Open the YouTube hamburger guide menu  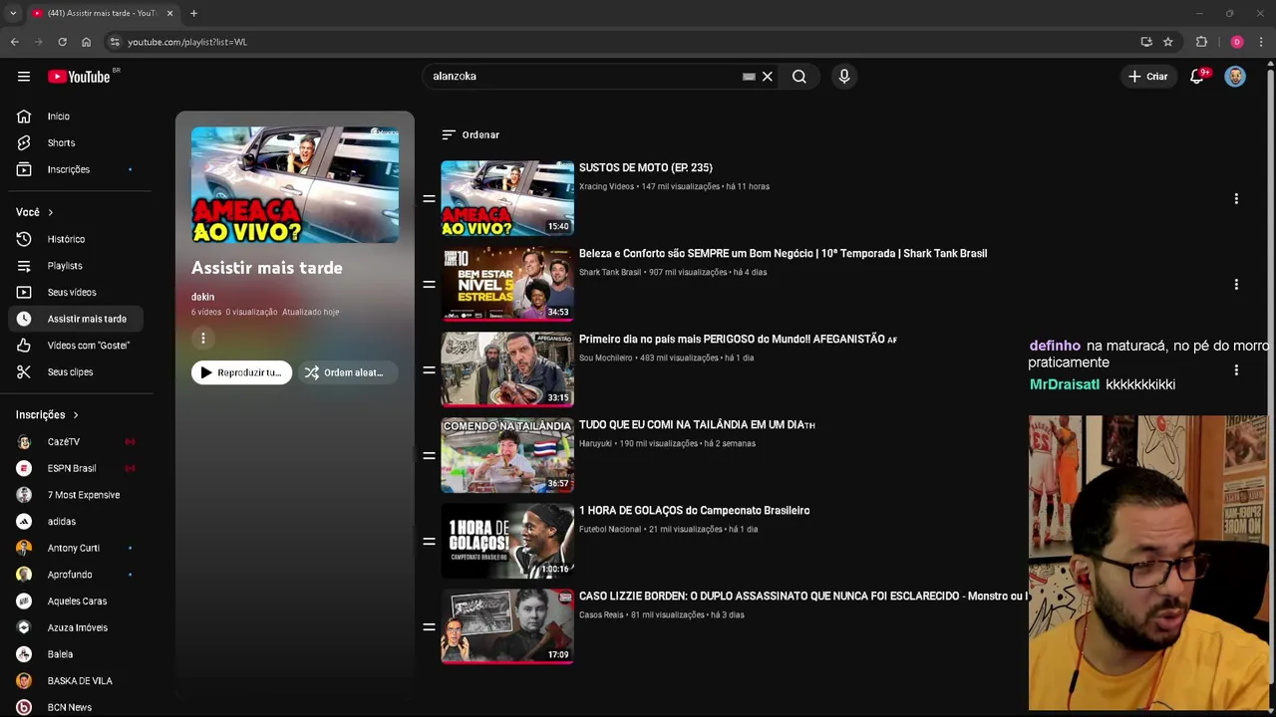(24, 77)
